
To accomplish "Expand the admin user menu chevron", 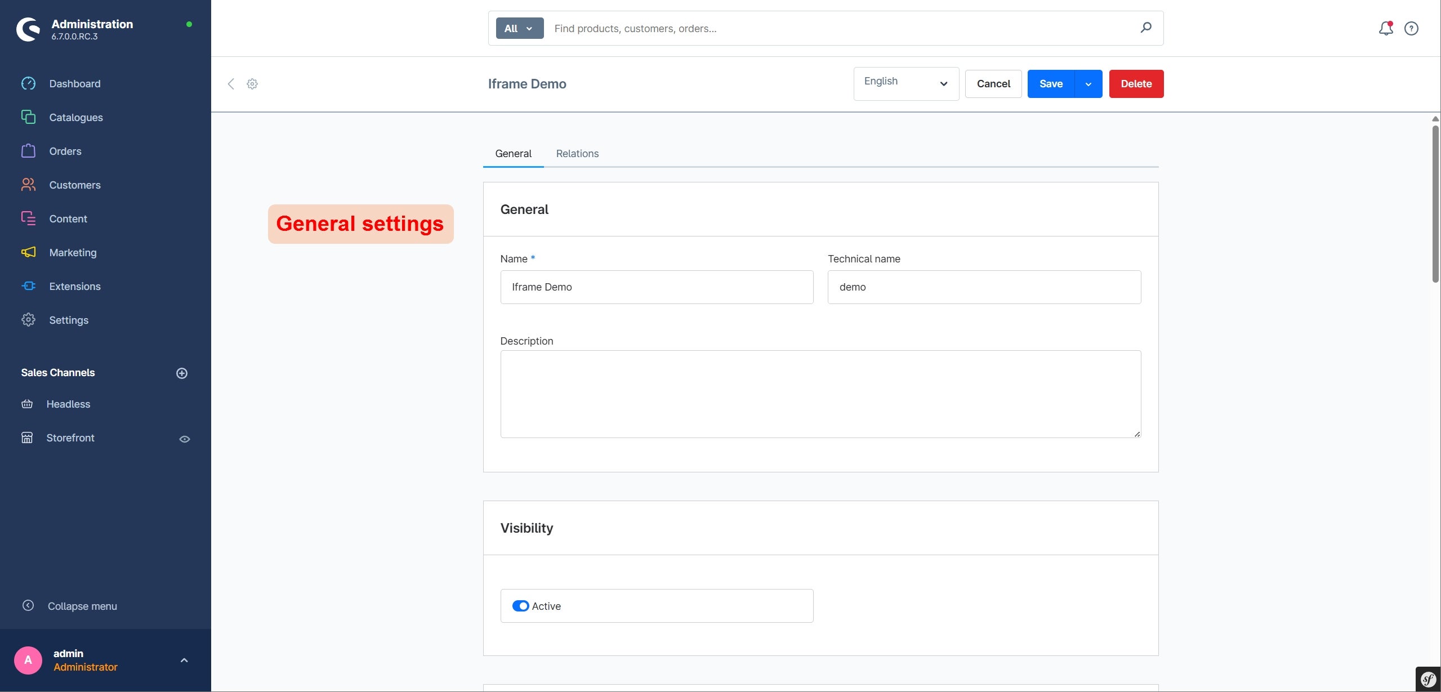I will [x=184, y=660].
